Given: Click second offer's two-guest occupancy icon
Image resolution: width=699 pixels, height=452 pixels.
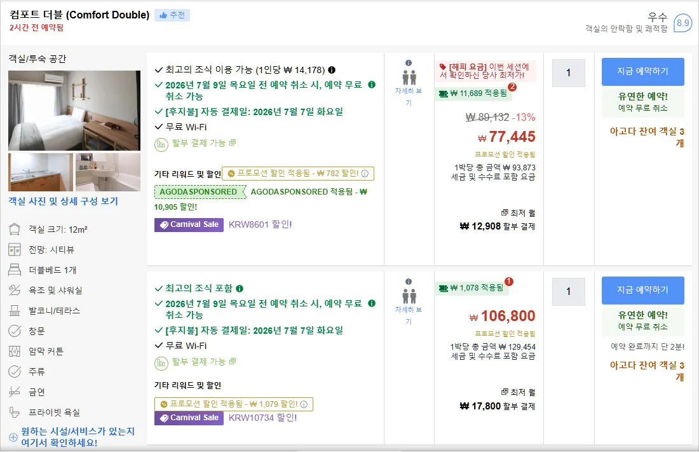Looking at the screenshot, I should click(x=409, y=296).
